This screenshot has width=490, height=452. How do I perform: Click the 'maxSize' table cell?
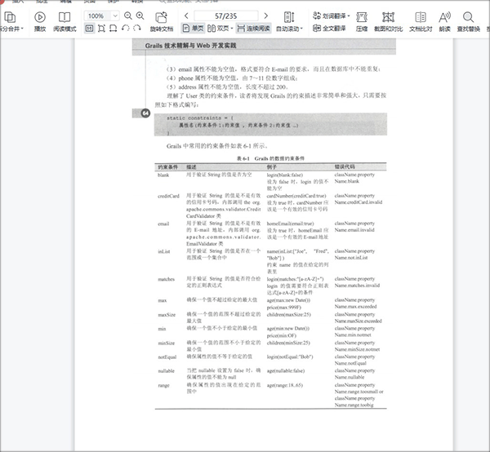click(x=167, y=315)
